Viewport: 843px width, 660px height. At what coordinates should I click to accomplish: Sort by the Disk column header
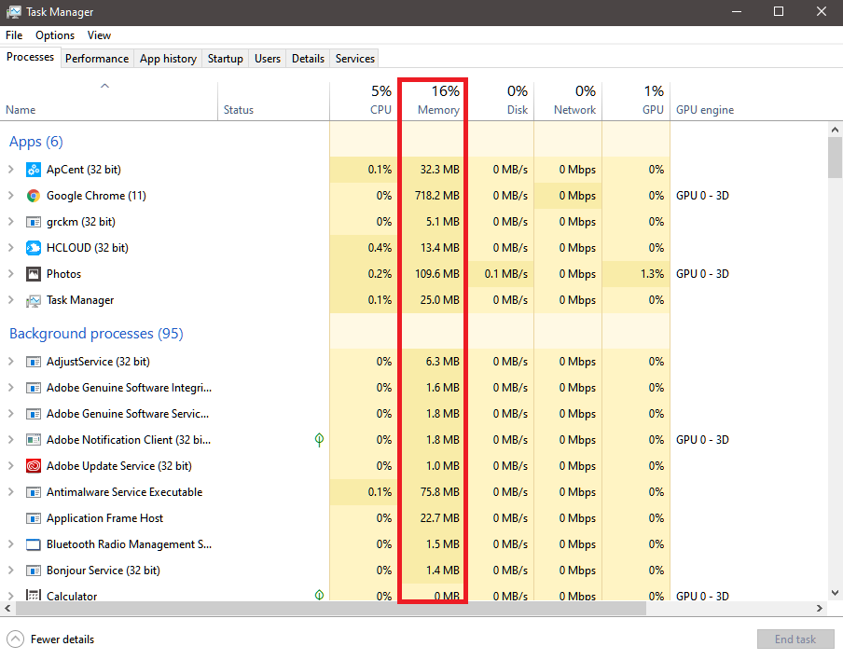click(500, 101)
